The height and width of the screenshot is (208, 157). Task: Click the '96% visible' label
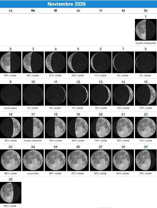(x=11, y=173)
